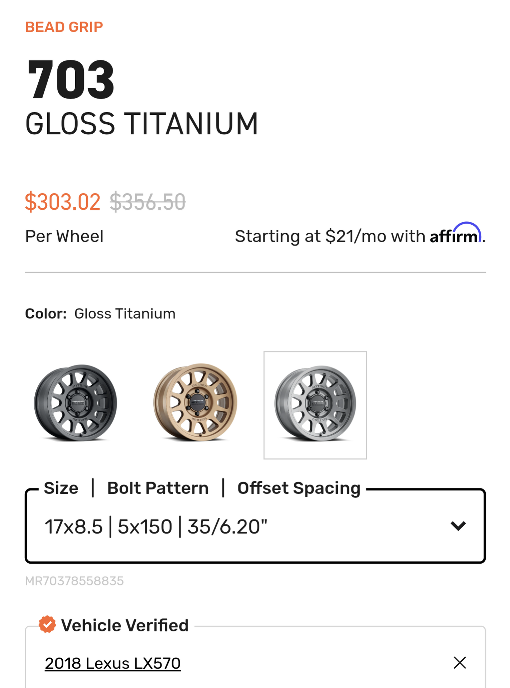Expand the size dropdown chevron
The width and height of the screenshot is (510, 688).
pyautogui.click(x=458, y=526)
